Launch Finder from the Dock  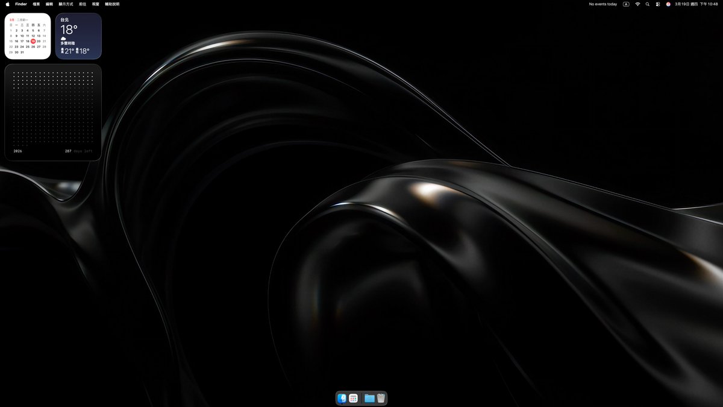pos(342,398)
